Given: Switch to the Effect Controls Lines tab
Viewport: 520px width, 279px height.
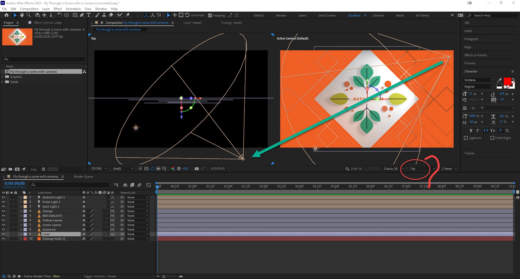Looking at the screenshot, I should coord(48,23).
